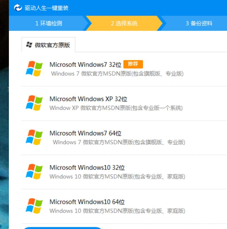Click the 驱动人生一键重装 app logo icon
227x229 pixels.
click(x=18, y=8)
